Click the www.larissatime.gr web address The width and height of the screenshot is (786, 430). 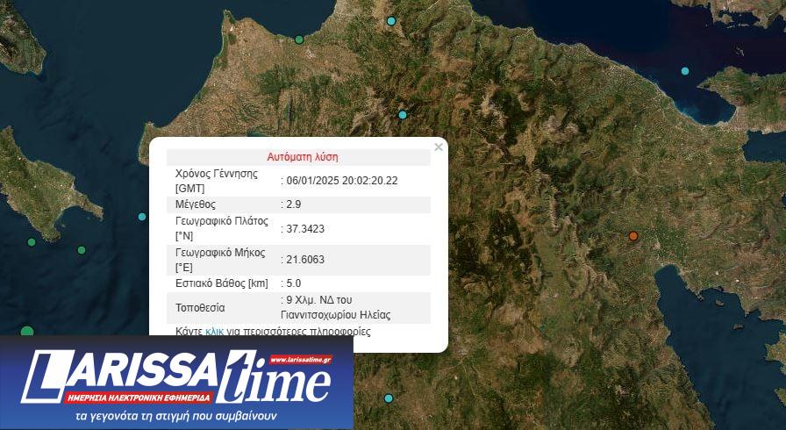click(301, 360)
